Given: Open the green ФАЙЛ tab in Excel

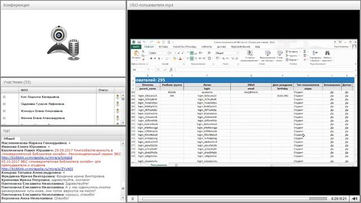Looking at the screenshot, I should click(x=136, y=47).
